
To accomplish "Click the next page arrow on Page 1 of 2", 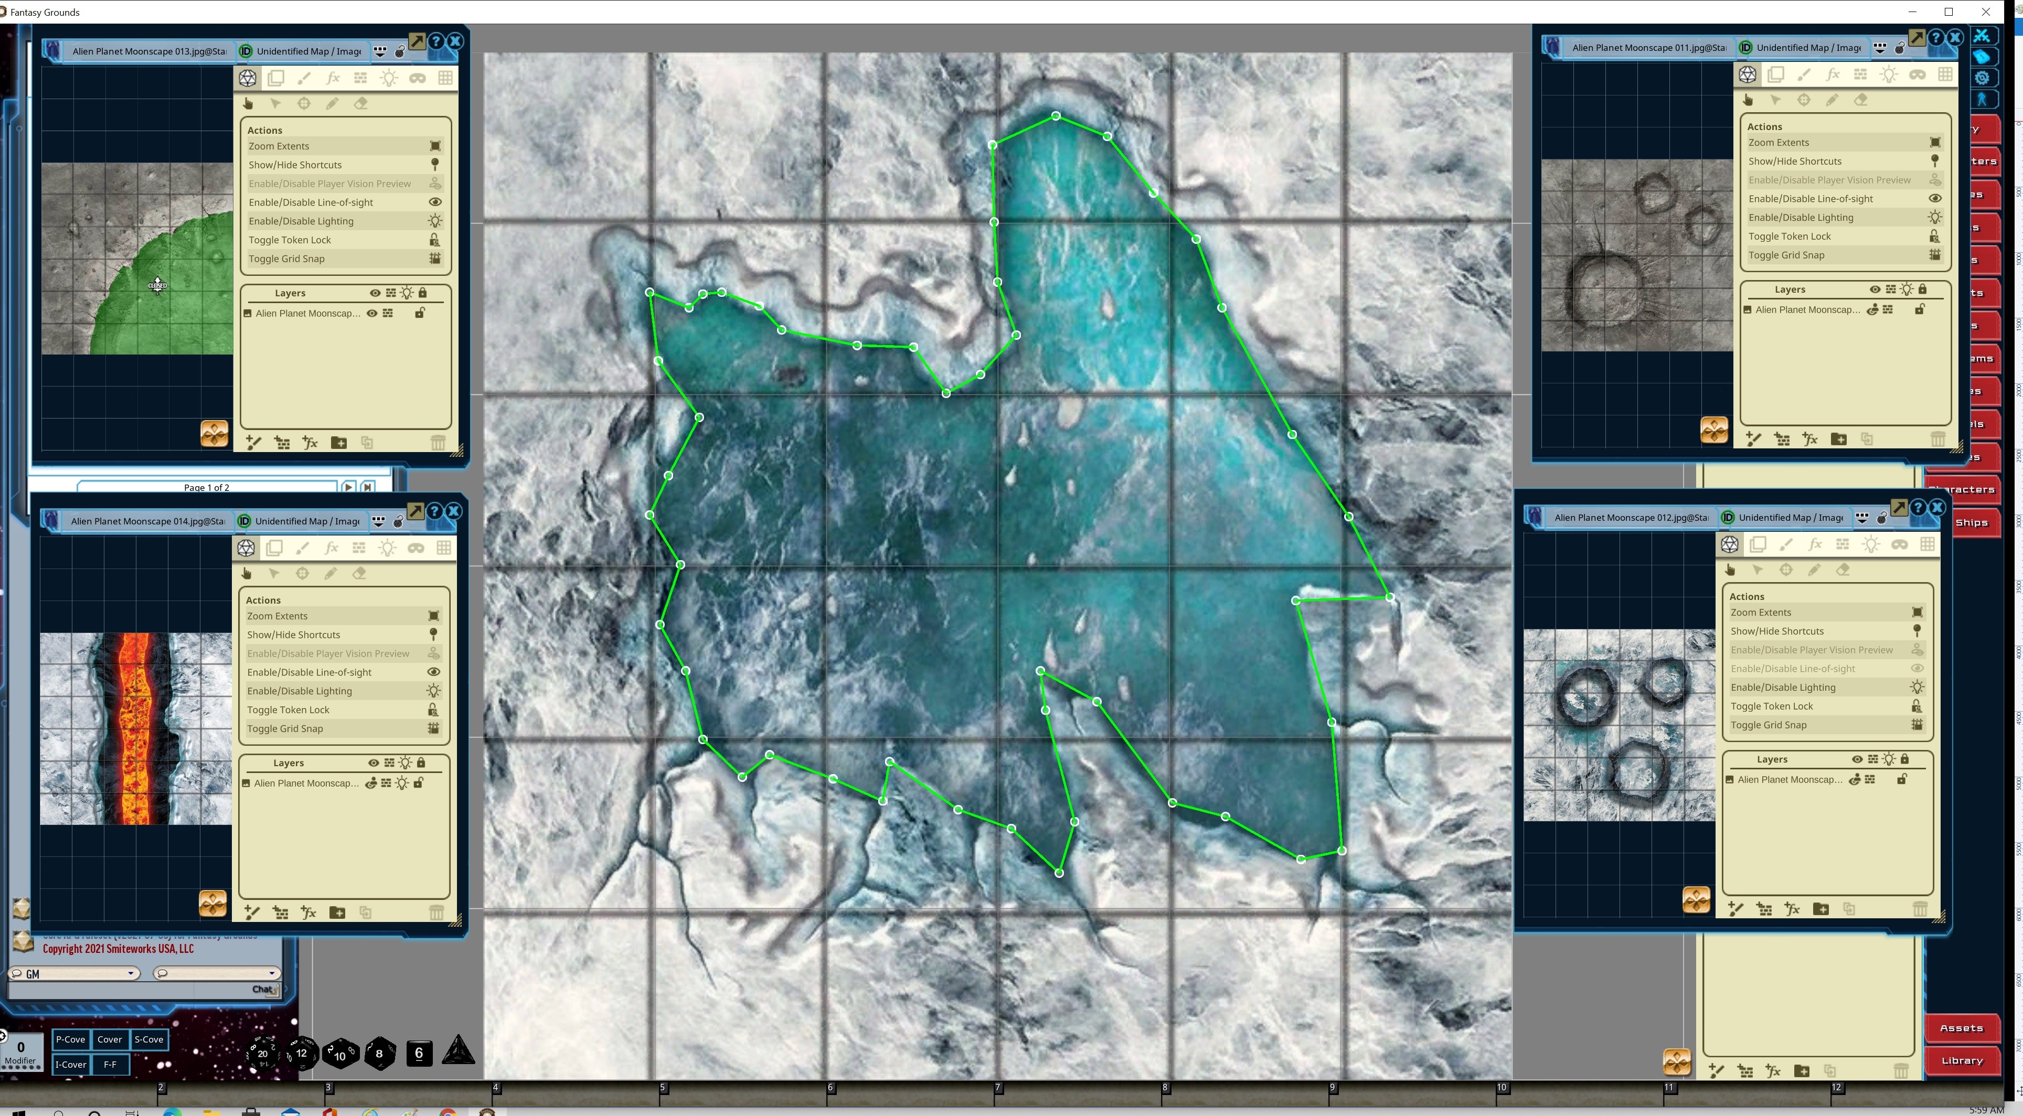I will pyautogui.click(x=348, y=487).
